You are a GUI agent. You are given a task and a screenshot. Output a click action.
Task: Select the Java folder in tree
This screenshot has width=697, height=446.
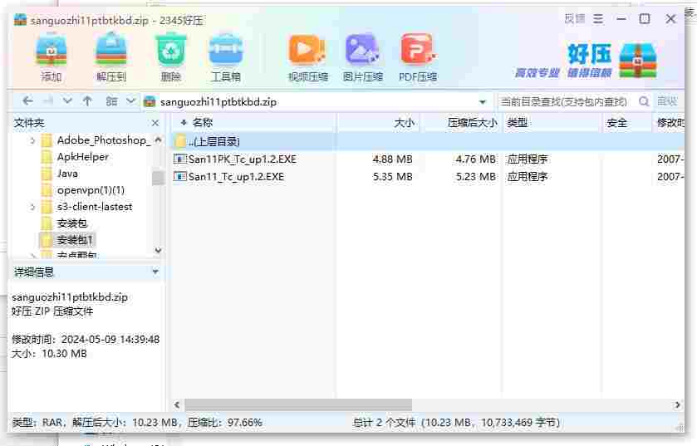(67, 174)
